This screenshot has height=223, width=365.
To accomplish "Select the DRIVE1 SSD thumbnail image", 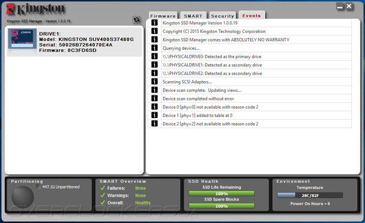I will [22, 39].
